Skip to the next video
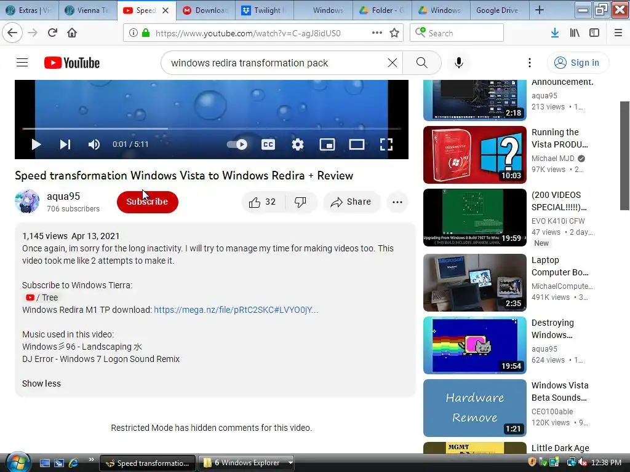 point(65,144)
